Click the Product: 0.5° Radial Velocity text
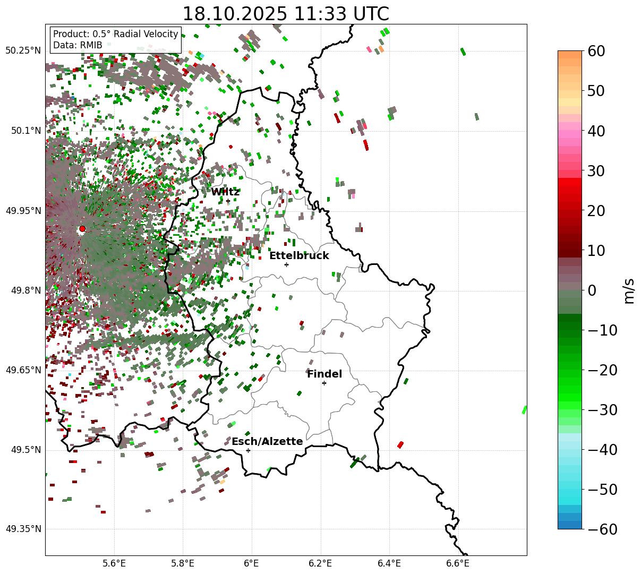This screenshot has width=641, height=574. (116, 34)
